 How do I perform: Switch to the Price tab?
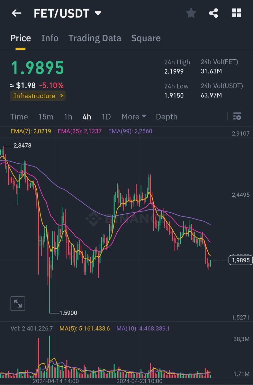pos(21,38)
